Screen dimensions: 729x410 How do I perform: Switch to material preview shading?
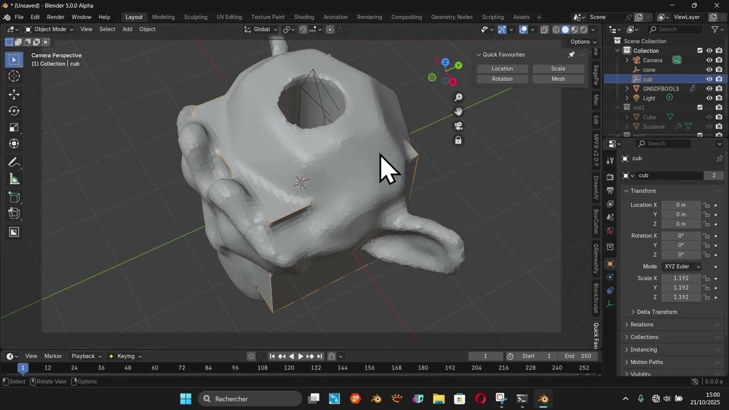click(x=575, y=30)
